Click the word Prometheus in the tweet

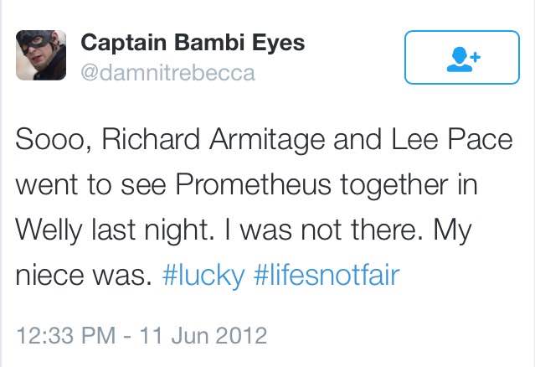[x=246, y=184]
